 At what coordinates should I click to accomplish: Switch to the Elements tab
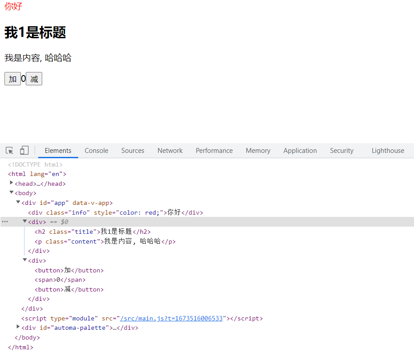(x=58, y=151)
